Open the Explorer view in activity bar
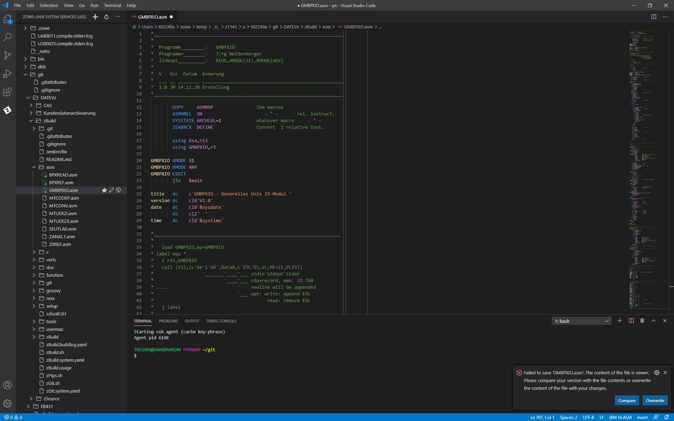 point(7,19)
